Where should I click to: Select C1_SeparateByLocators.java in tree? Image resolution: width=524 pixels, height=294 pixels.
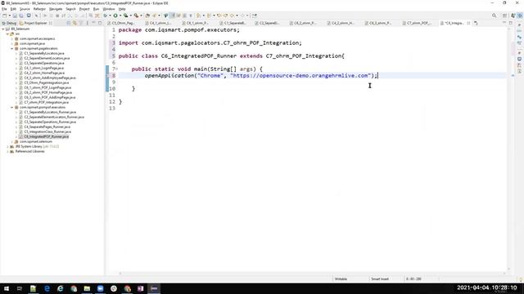click(43, 53)
